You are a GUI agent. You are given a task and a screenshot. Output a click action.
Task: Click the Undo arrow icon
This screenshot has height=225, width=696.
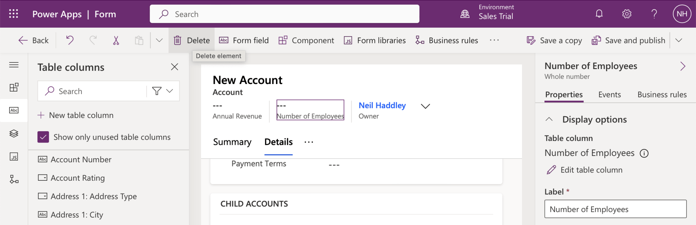[70, 40]
